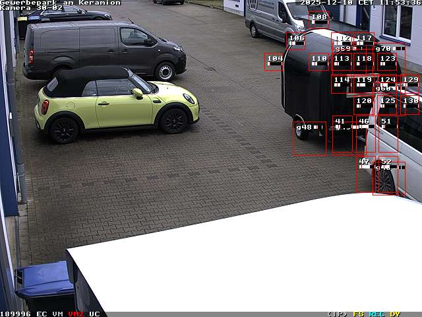Click the red VM2 status indicator

[76, 314]
